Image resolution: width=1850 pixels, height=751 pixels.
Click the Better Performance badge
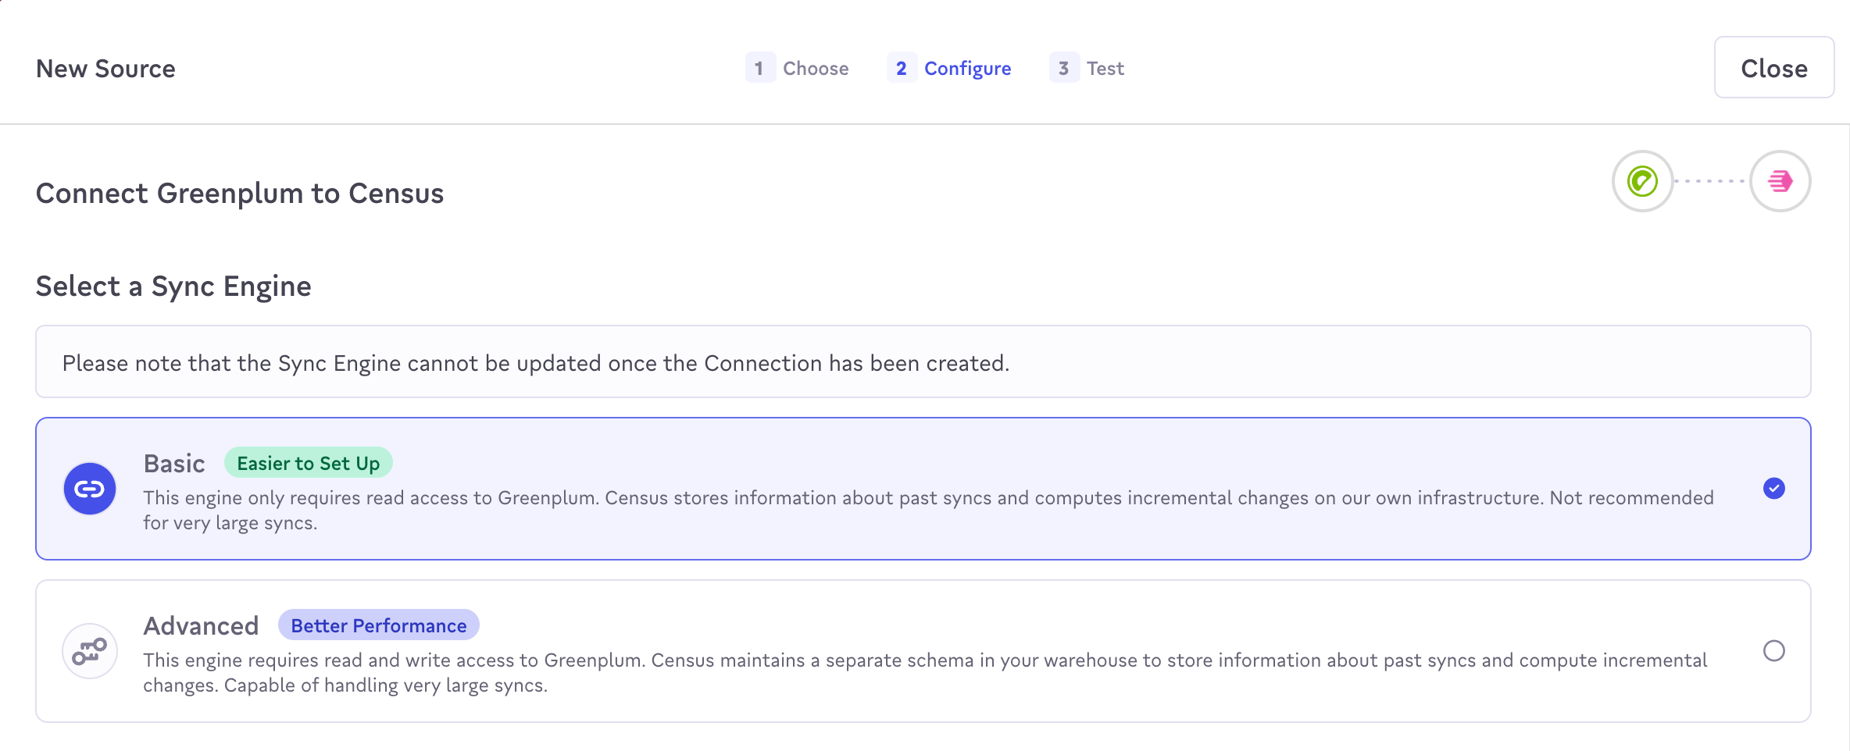378,625
